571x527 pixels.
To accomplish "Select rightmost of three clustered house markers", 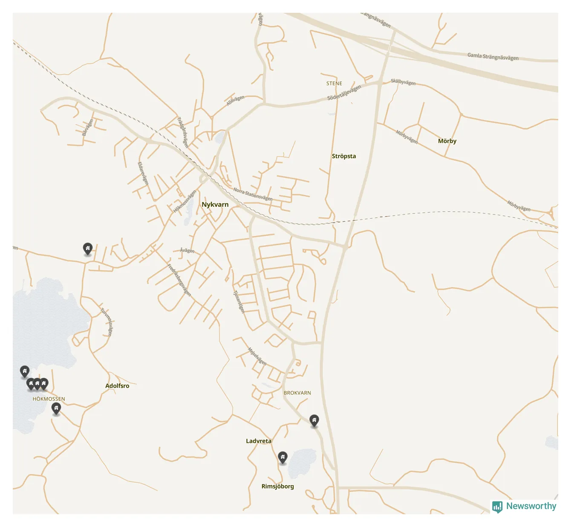I will click(x=44, y=384).
